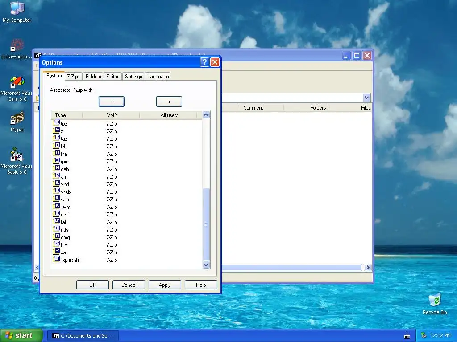Sort by Folders column in File Manager

coord(306,108)
